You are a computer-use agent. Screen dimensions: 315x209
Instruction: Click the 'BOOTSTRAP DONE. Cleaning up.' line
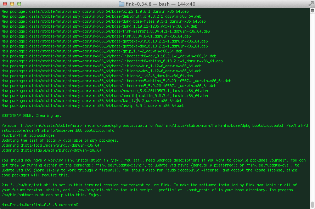coord(31,116)
